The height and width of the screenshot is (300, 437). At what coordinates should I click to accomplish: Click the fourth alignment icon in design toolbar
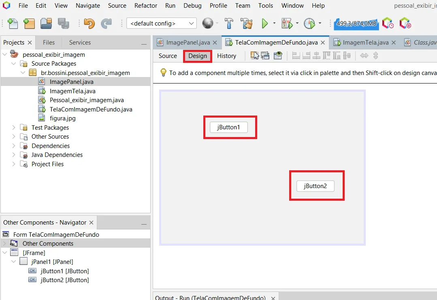coord(326,56)
